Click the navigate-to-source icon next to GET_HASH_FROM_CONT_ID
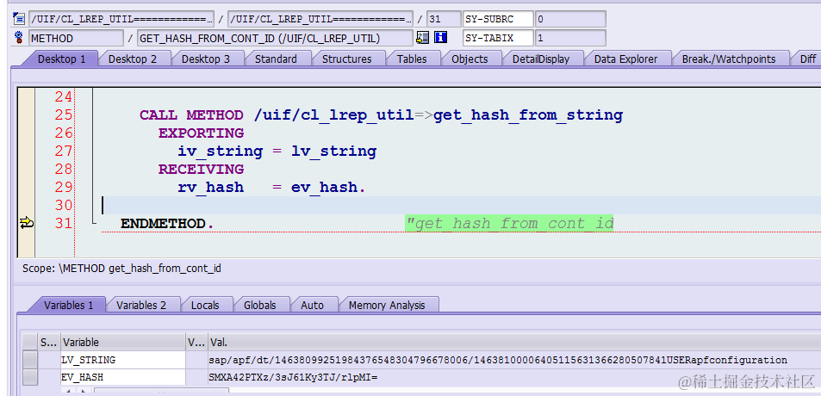 [422, 38]
